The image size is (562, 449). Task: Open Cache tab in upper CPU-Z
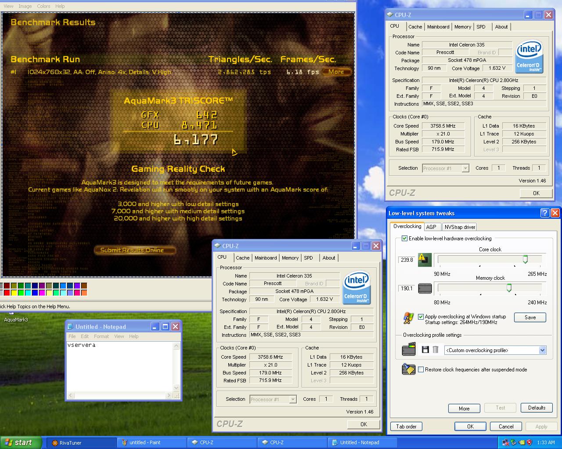point(415,27)
